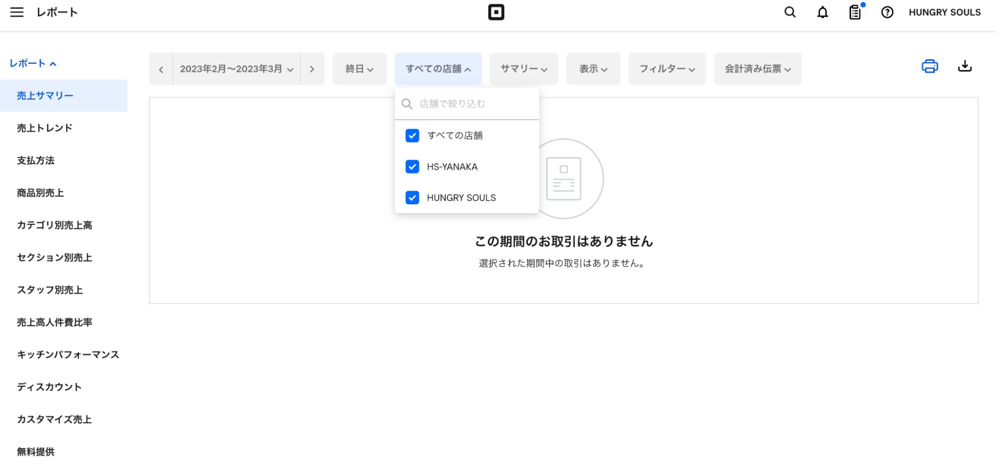The height and width of the screenshot is (465, 996).
Task: Uncheck すべての店舗 checkbox
Action: 412,135
